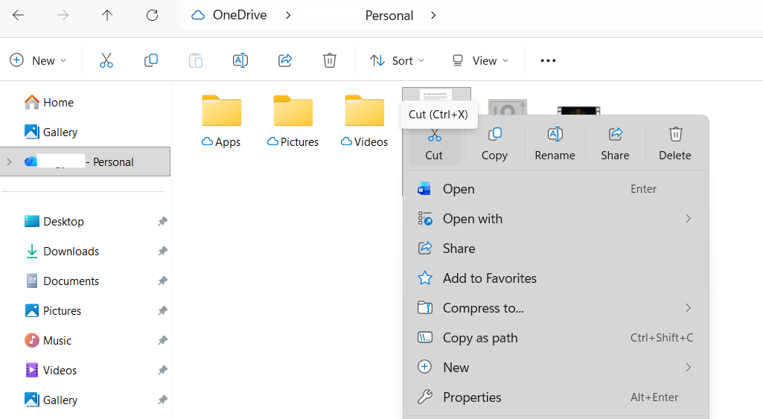Click the pin icon beside pinned Gallery
This screenshot has height=419, width=763.
click(x=162, y=400)
